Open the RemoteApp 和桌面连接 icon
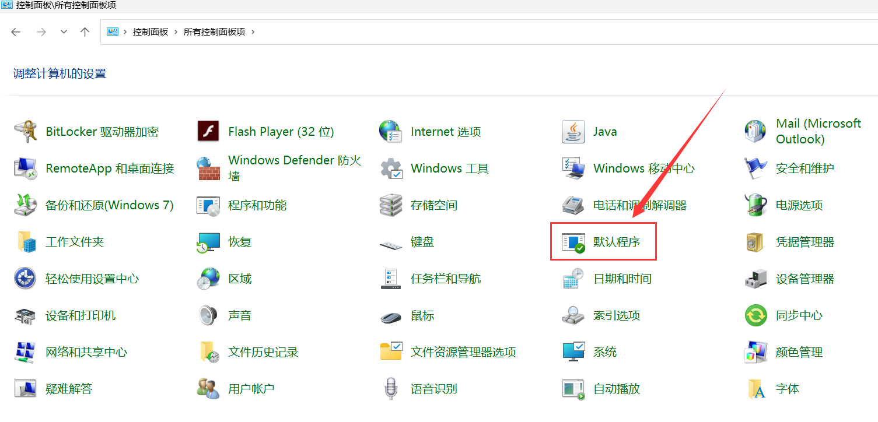 point(26,168)
